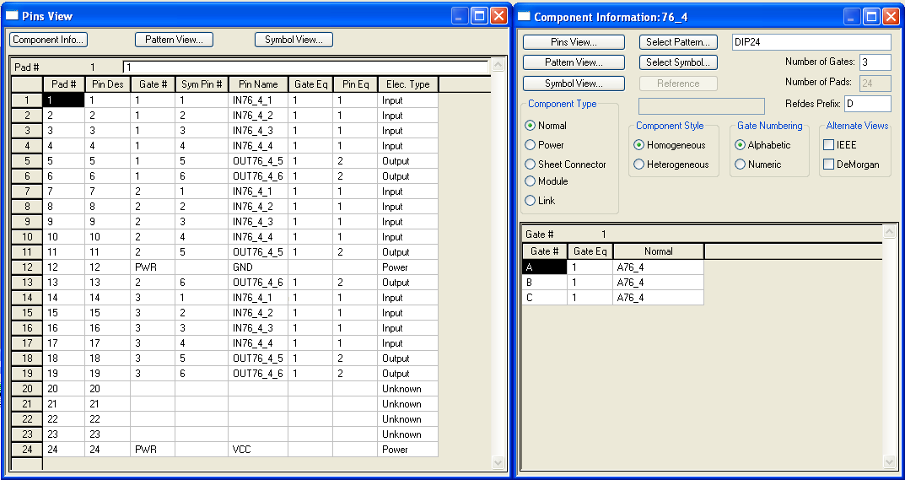Viewport: 905px width, 480px height.
Task: Click the Elec. Type column header
Action: pyautogui.click(x=408, y=84)
